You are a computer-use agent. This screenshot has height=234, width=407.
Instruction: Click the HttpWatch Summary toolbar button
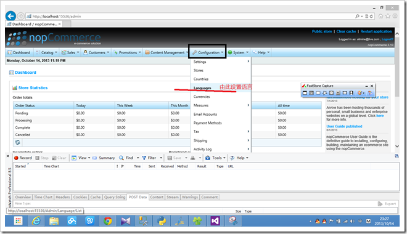click(104, 158)
